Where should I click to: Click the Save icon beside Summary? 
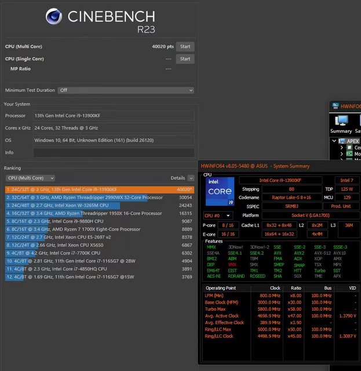358,121
